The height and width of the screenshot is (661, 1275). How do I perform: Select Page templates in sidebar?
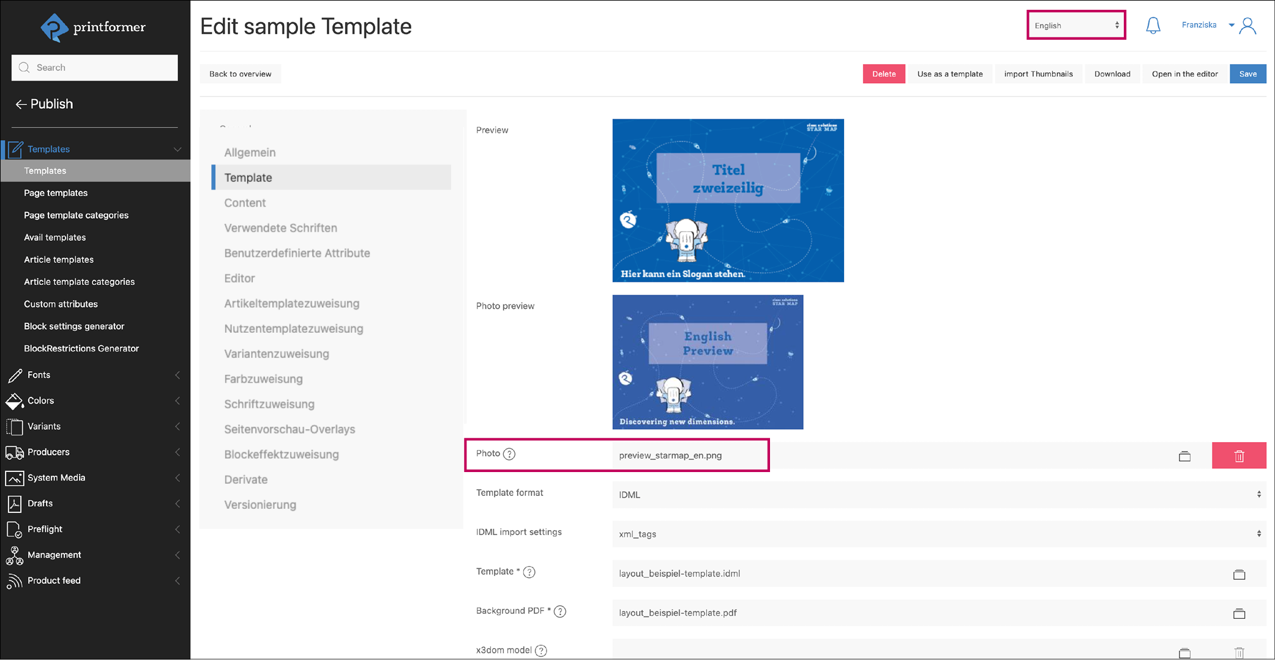[56, 193]
